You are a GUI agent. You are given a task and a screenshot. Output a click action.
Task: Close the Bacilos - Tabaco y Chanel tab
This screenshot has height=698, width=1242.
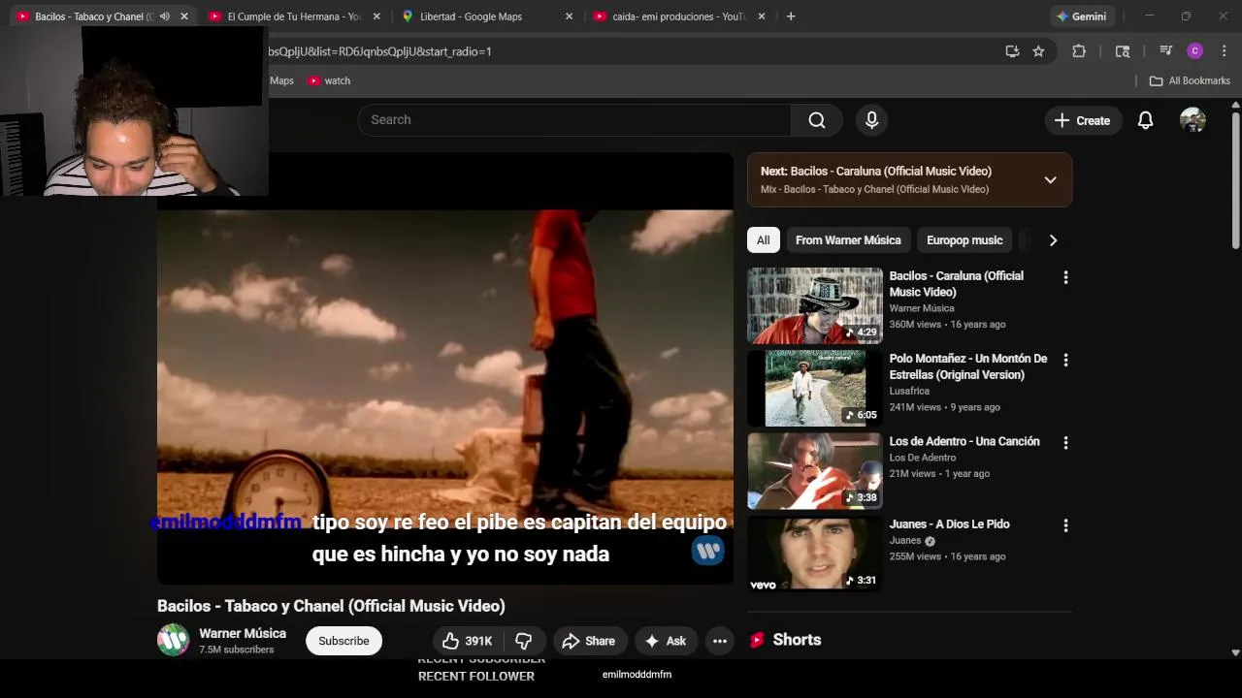coord(184,16)
